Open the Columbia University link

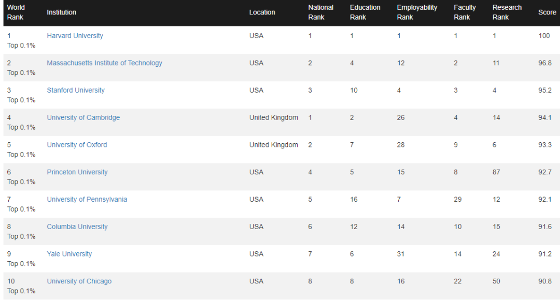(77, 227)
